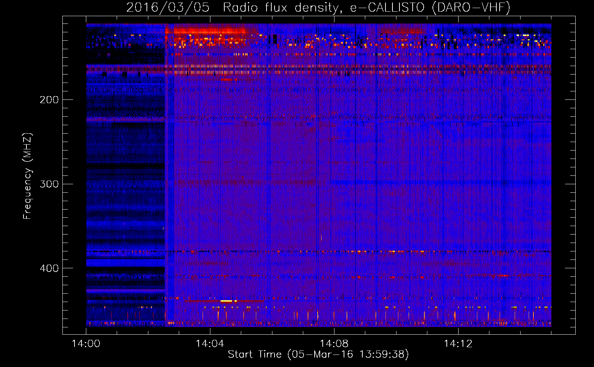Click the plot title 'Radio flux density, e-CALLISTO (DARO-VHF)'

(366, 8)
